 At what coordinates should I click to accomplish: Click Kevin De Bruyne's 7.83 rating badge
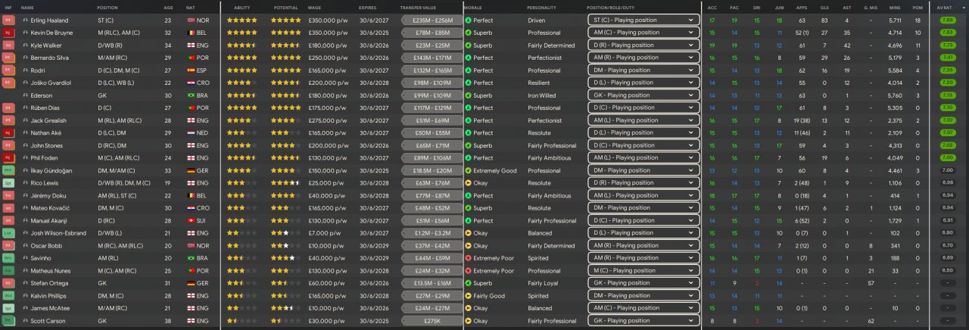[x=946, y=33]
